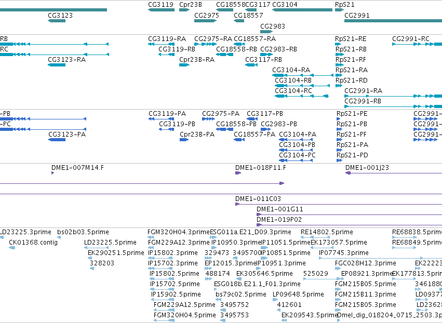Click the RpS21-RD transcript label
This screenshot has height=323, width=442.
pyautogui.click(x=352, y=80)
